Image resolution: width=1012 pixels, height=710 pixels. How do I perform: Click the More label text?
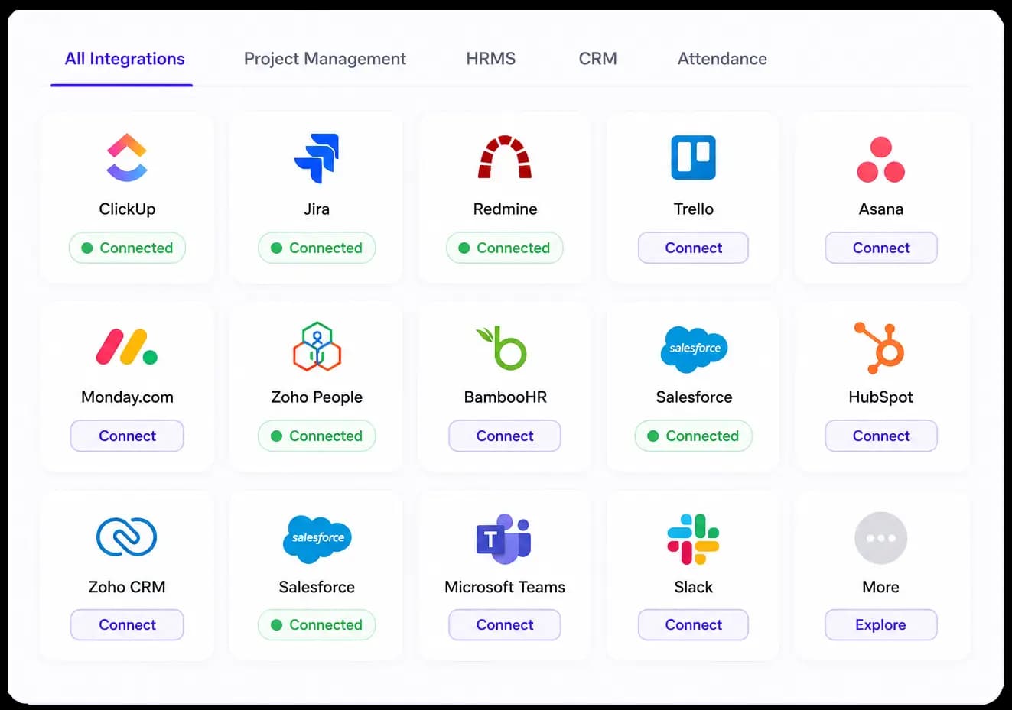[880, 587]
